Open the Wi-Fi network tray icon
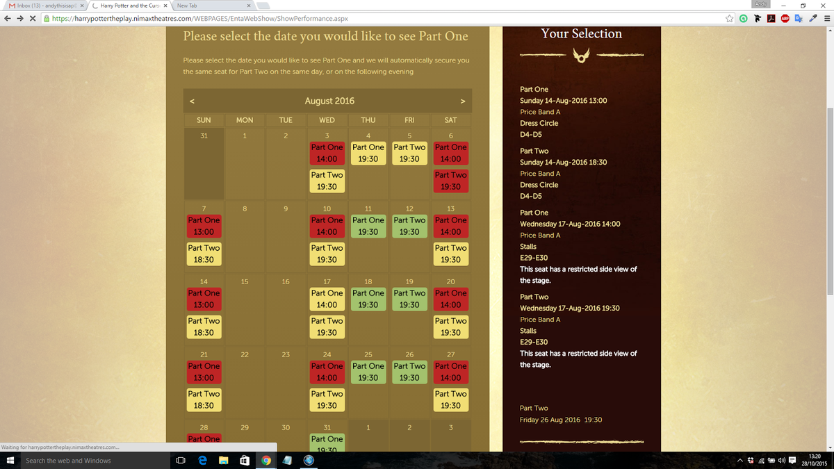Image resolution: width=834 pixels, height=469 pixels. point(760,461)
